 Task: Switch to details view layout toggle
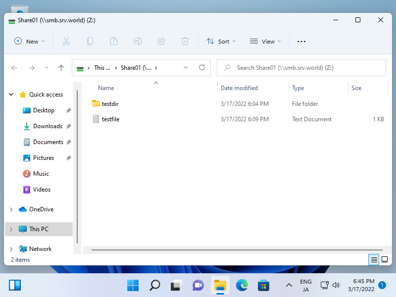(x=374, y=259)
